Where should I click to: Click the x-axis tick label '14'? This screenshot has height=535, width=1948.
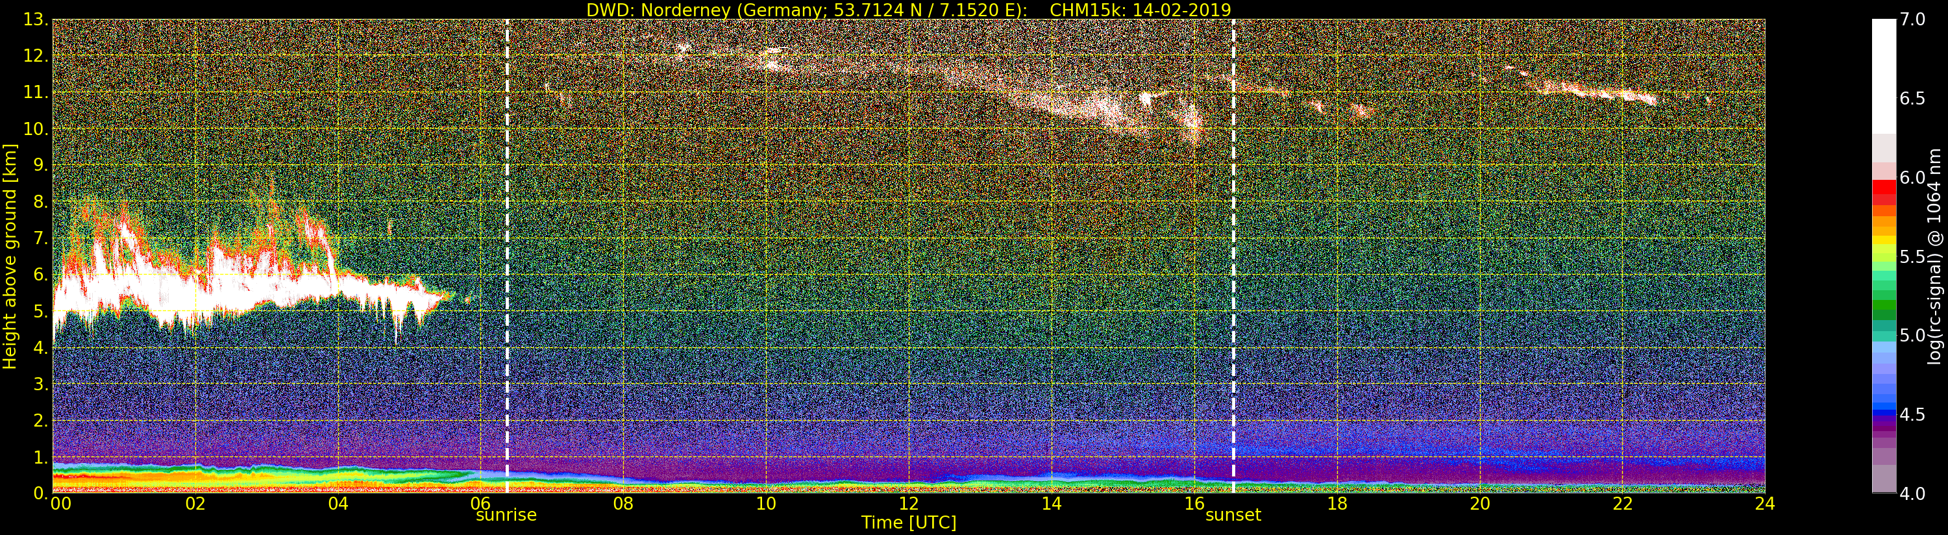pos(1051,504)
